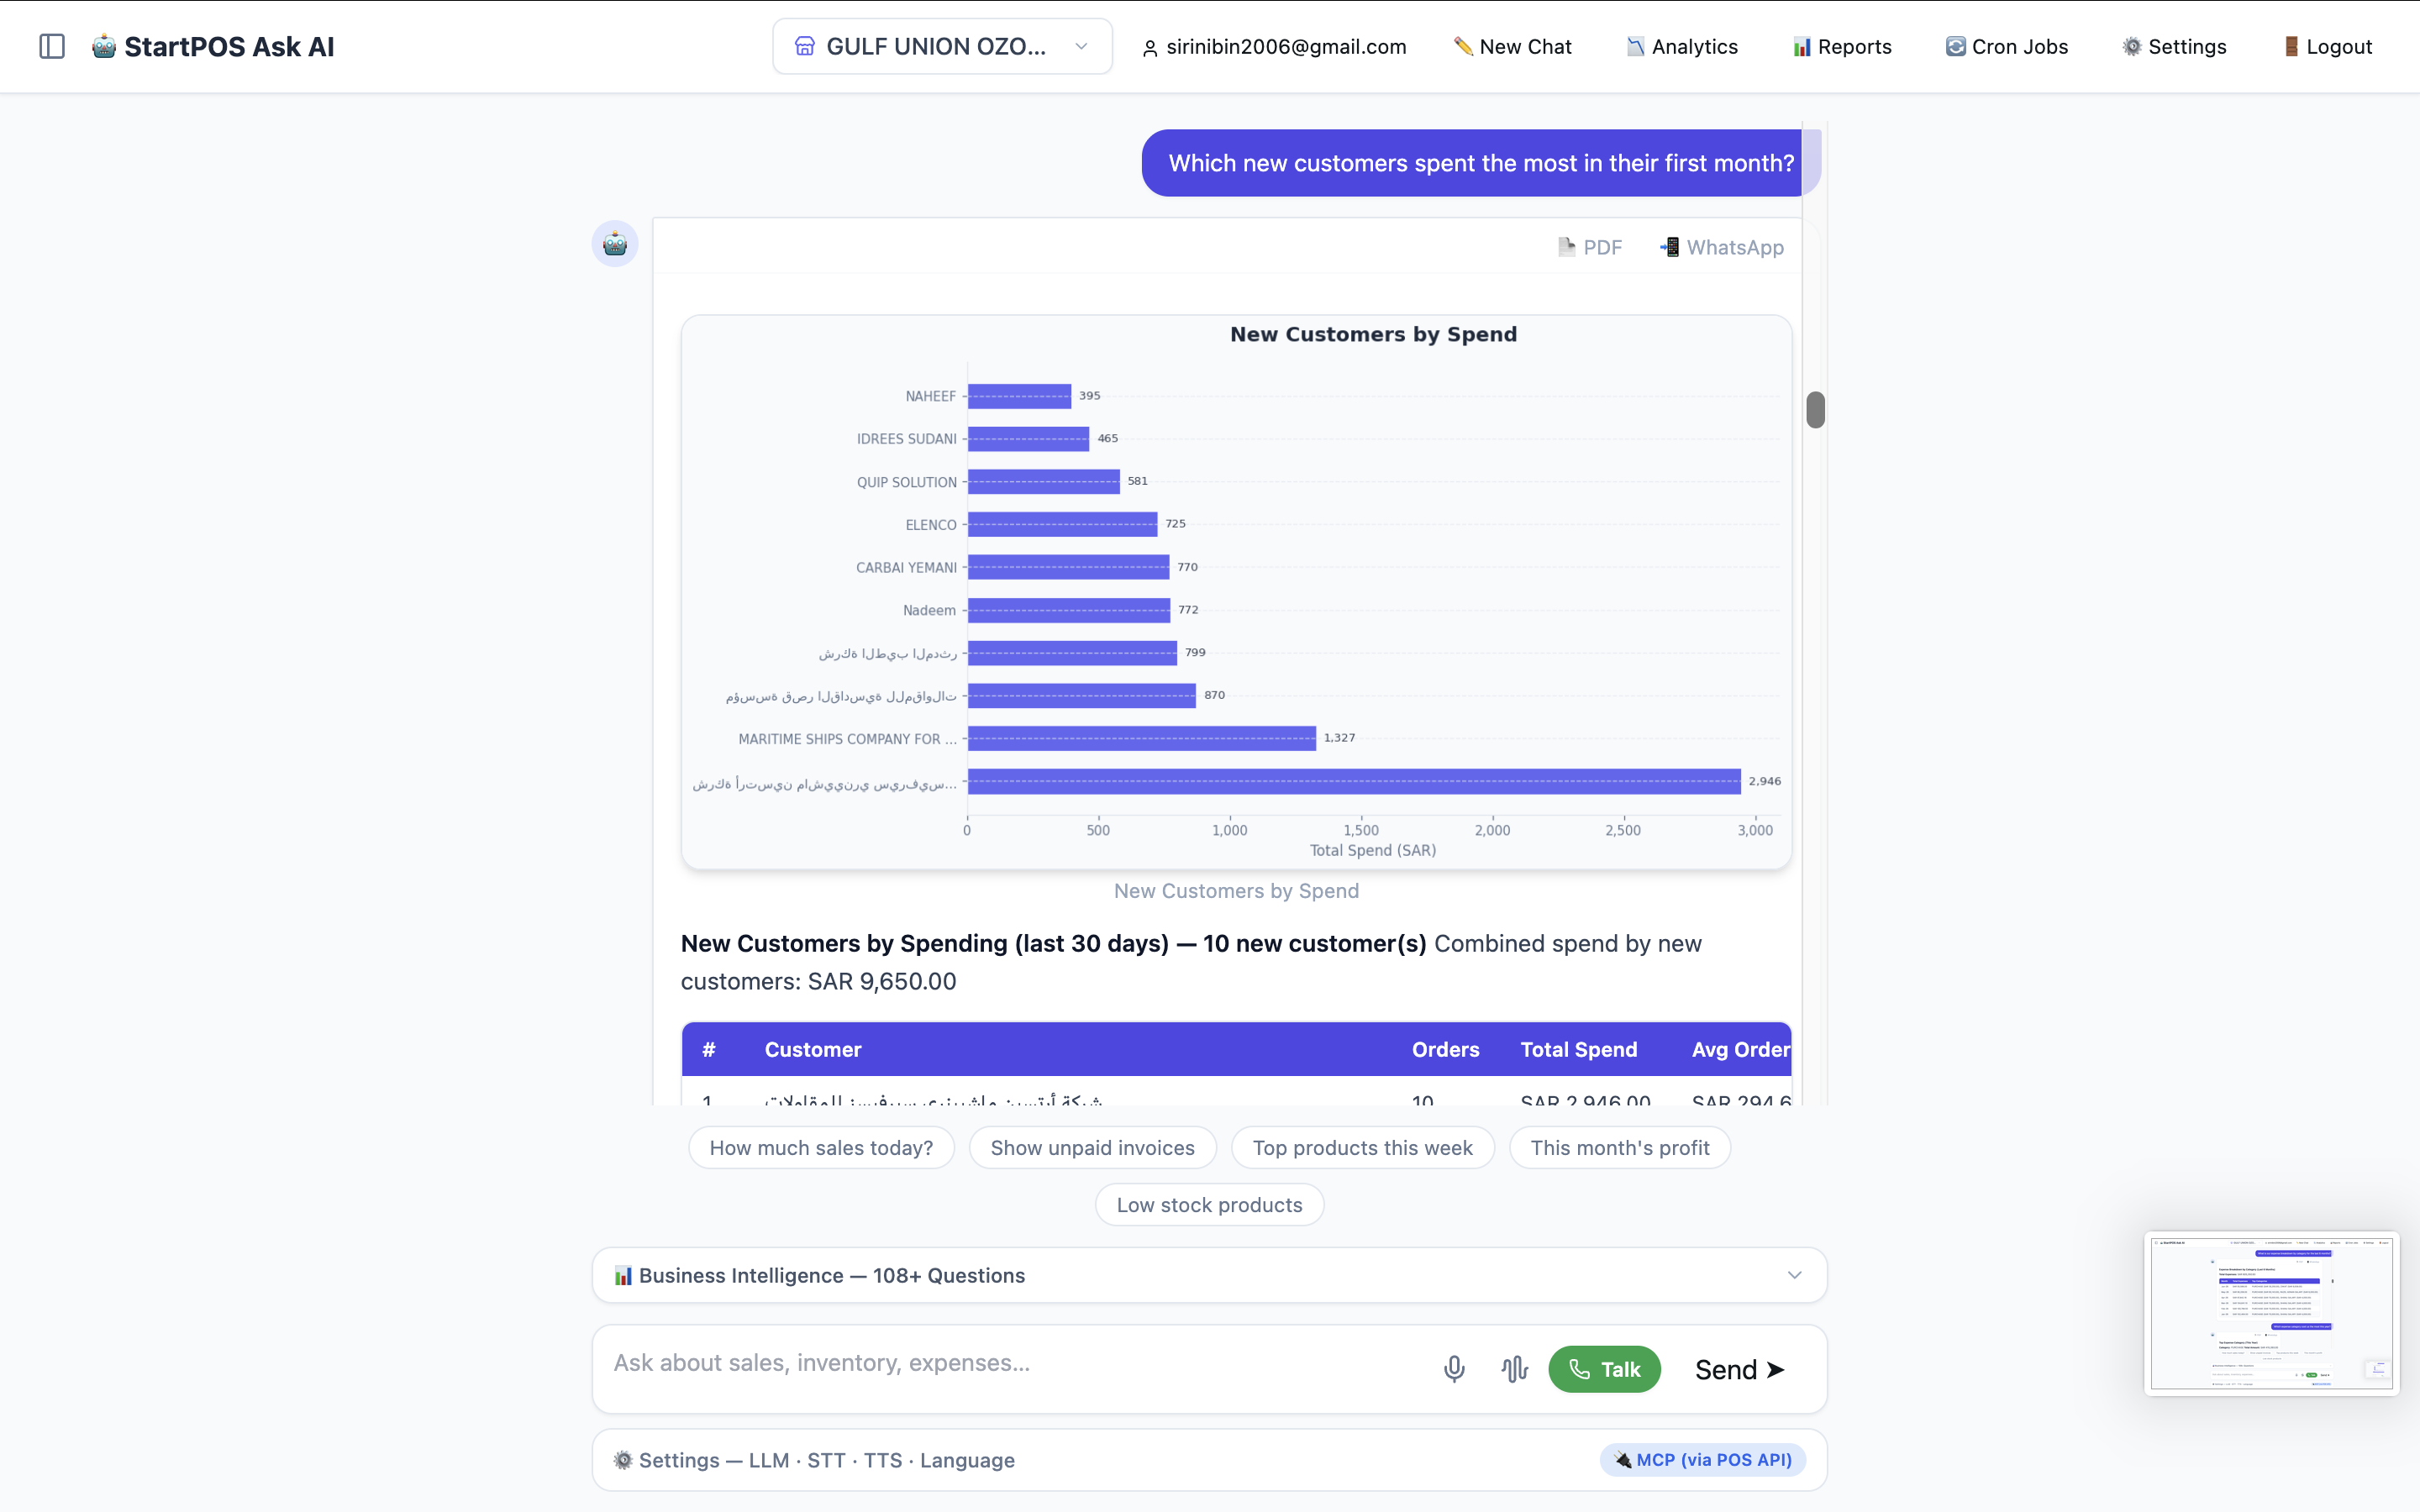Click the ELENCO chart label

click(931, 525)
